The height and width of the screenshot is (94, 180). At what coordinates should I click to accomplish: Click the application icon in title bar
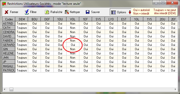click(x=4, y=4)
